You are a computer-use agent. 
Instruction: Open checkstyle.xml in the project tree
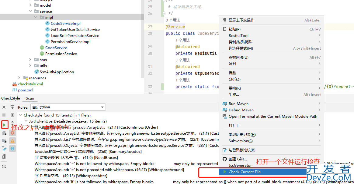pos(30,84)
